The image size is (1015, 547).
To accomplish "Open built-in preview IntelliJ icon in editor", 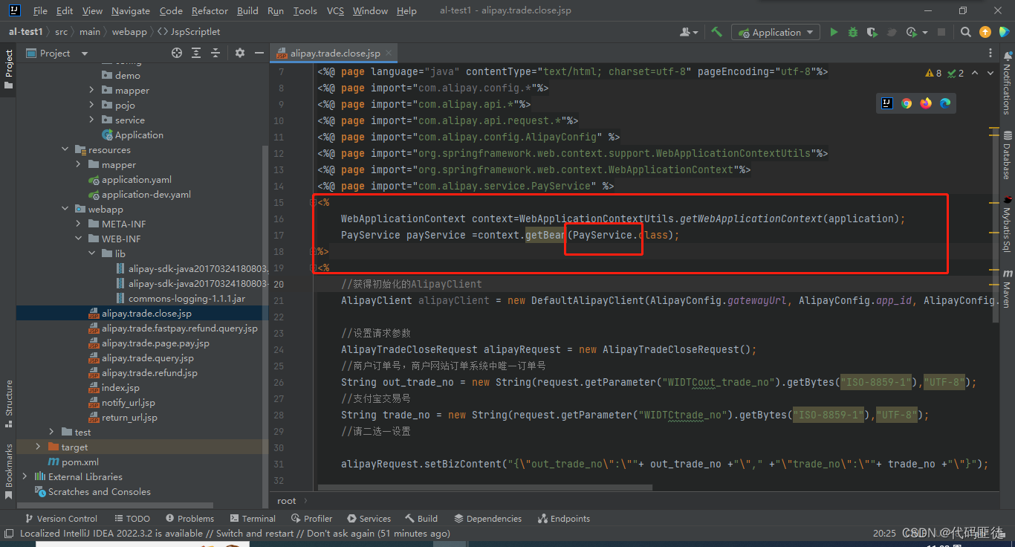I will [886, 103].
